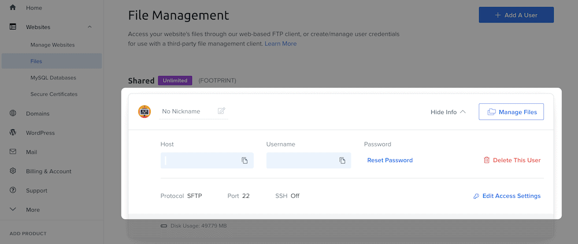Screen dimensions: 578x244
Task: Expand the More sidebar menu
Action: coord(13,210)
